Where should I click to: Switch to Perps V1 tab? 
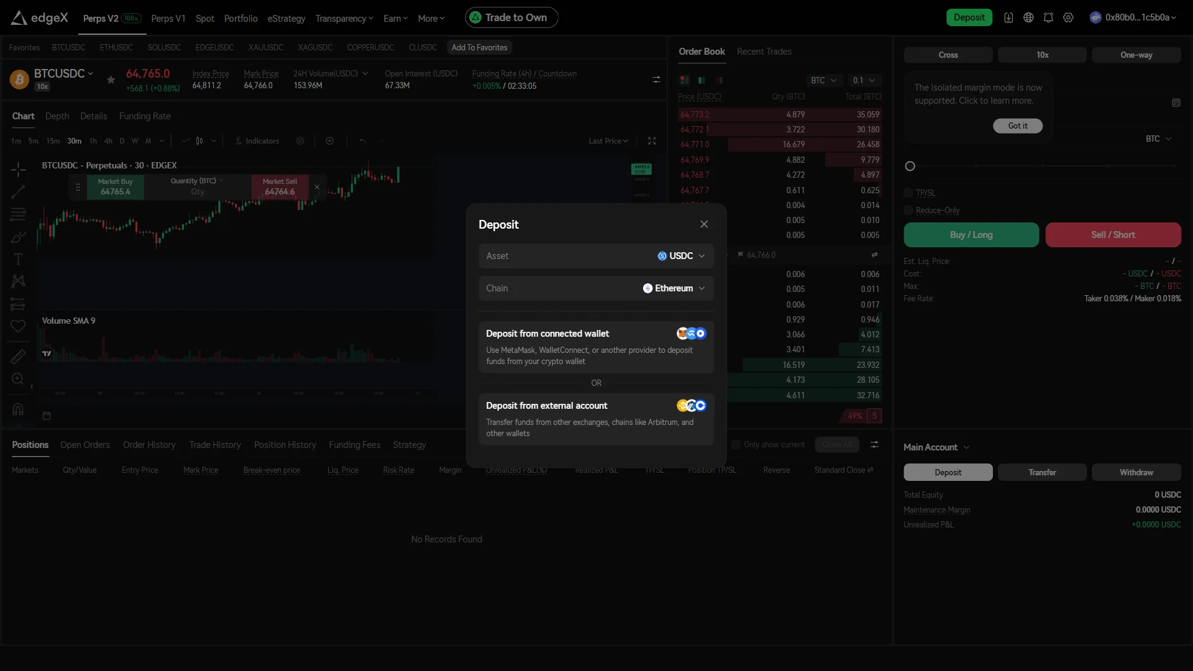[168, 19]
